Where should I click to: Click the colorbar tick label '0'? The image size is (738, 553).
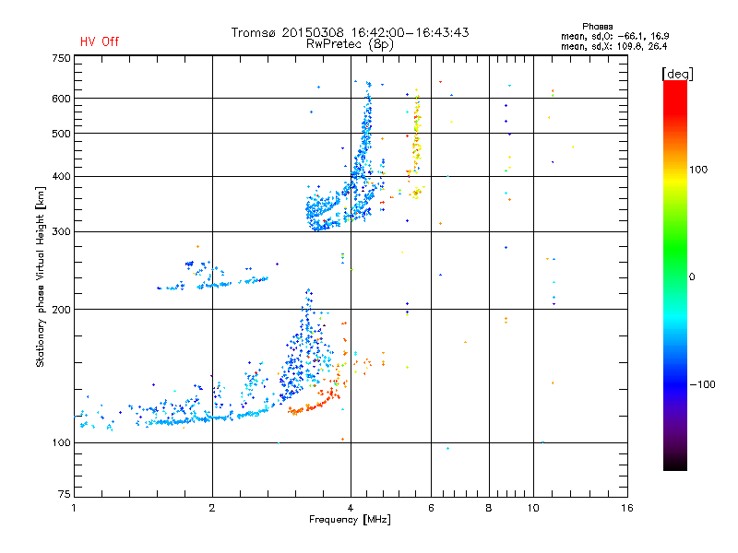pos(692,277)
